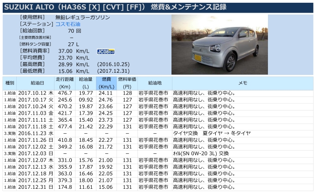
Task: Click the date 2017.11.11 土
Action: (36, 120)
